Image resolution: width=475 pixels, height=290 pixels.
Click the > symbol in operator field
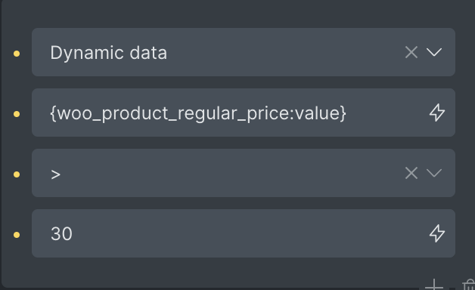click(x=56, y=174)
